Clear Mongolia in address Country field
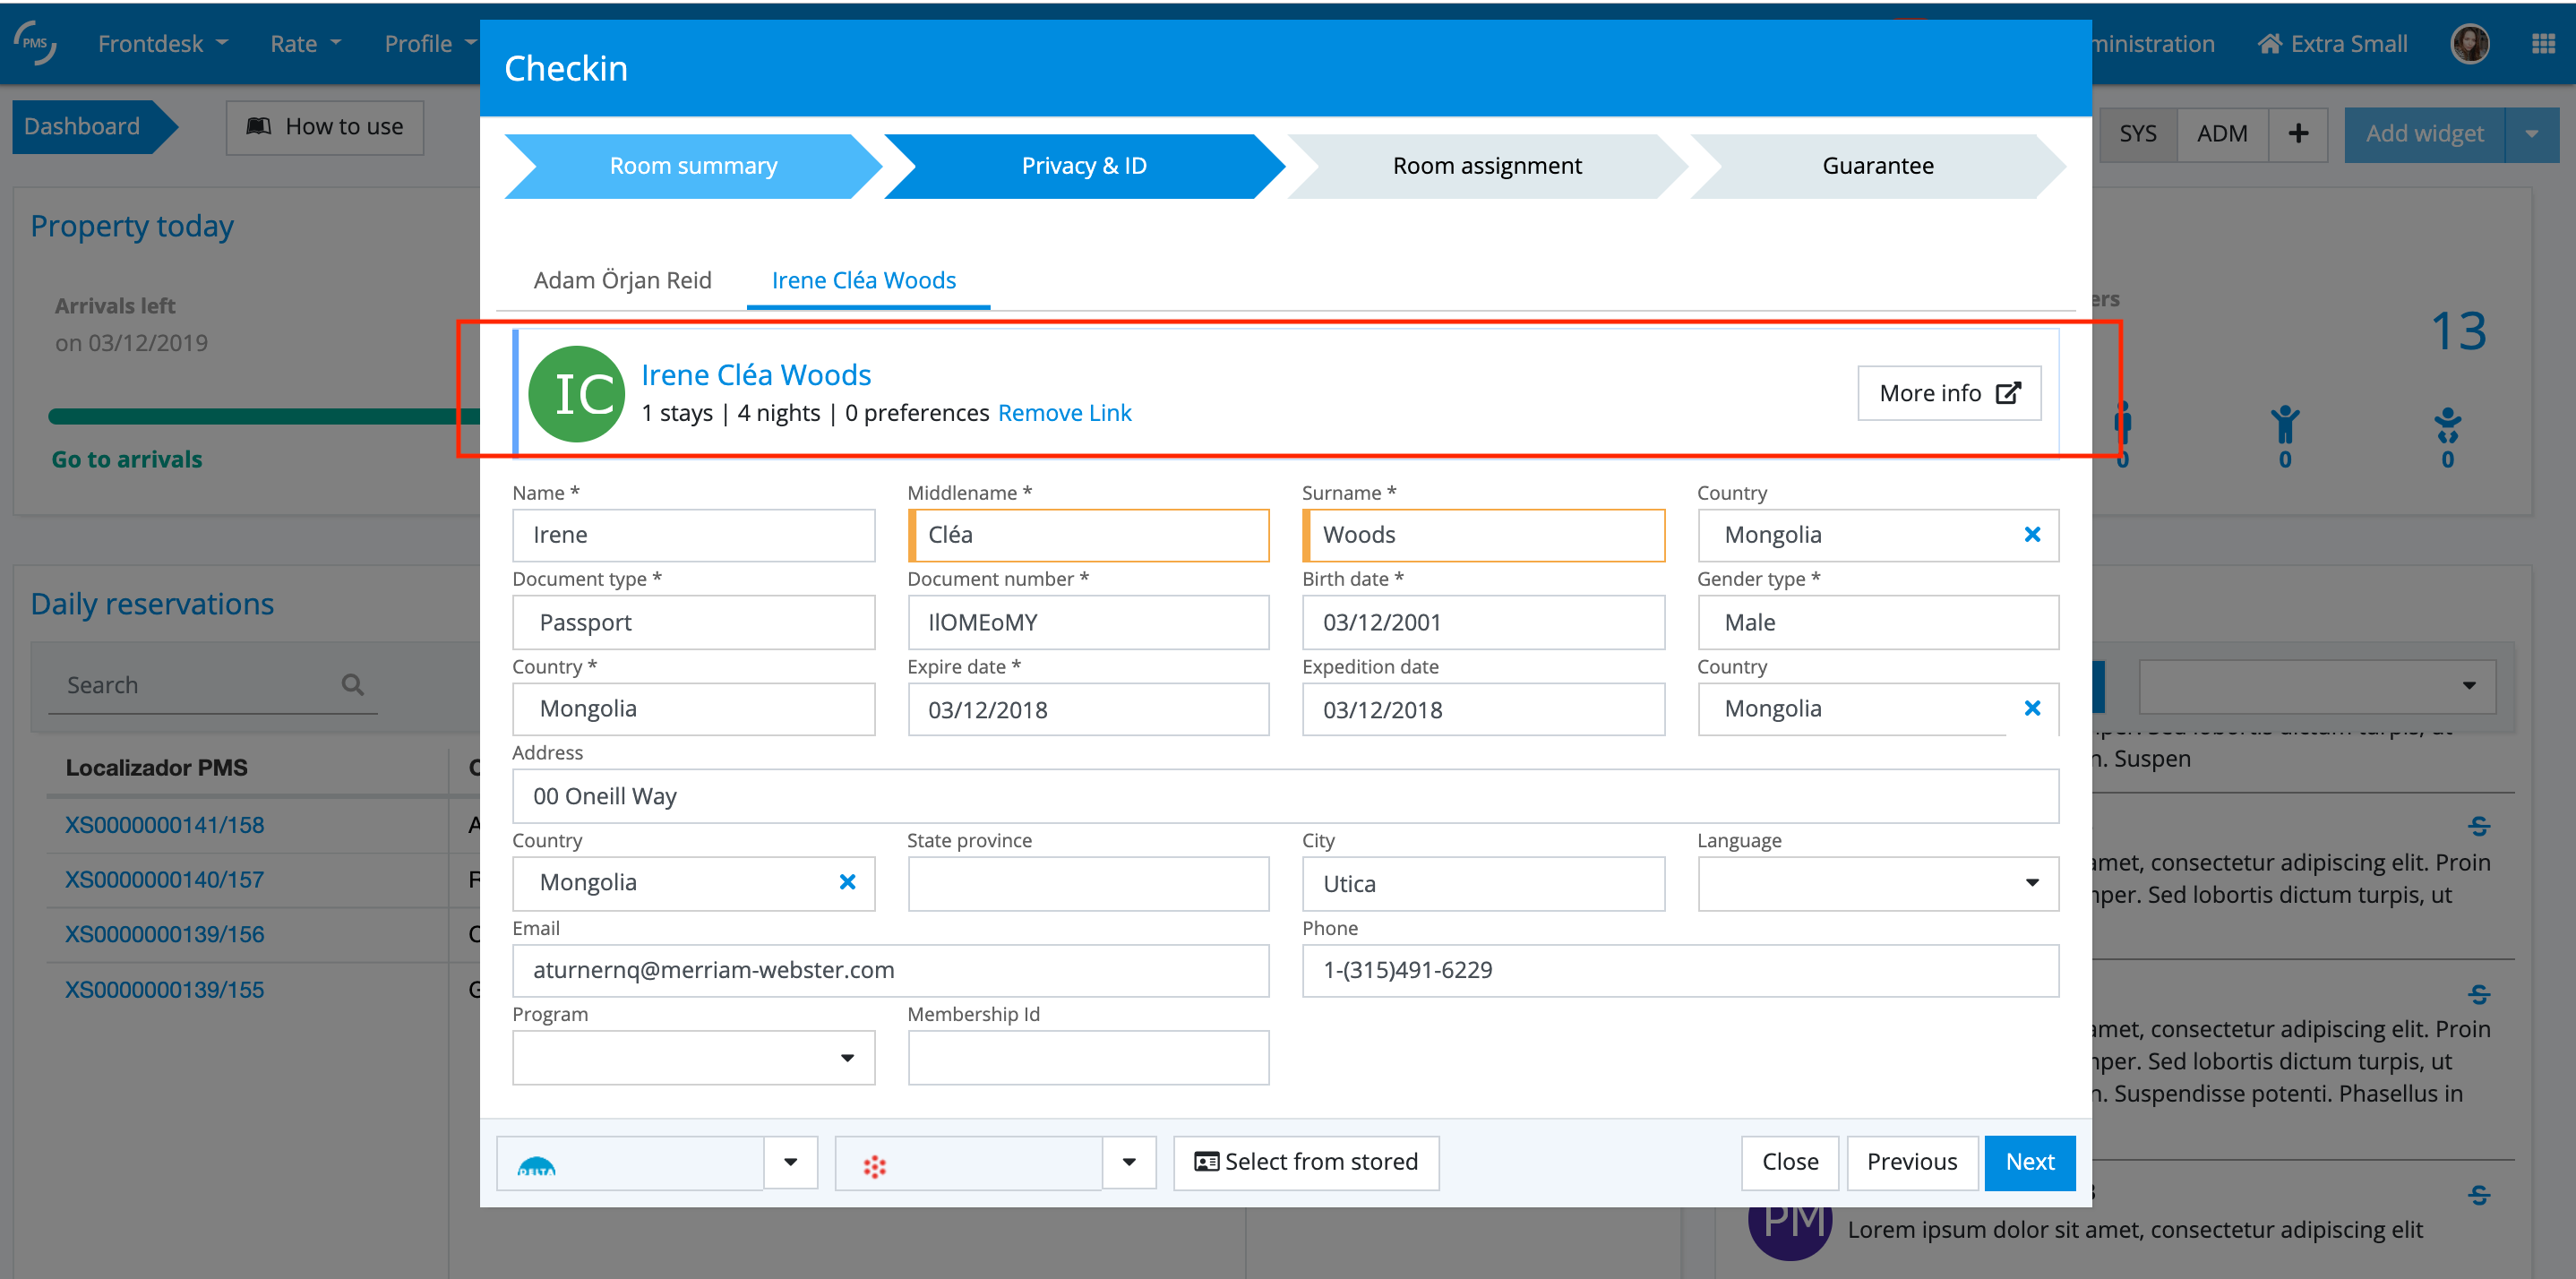2576x1279 pixels. coord(847,882)
